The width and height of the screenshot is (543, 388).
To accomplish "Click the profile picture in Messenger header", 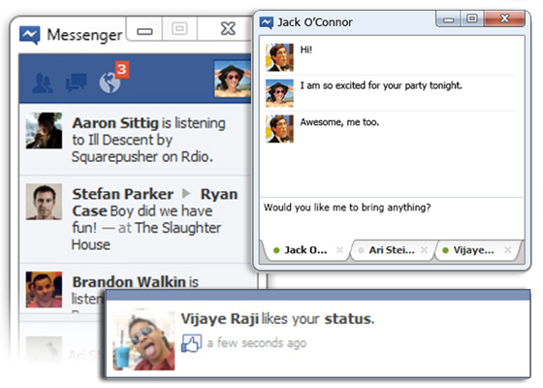I will click(x=233, y=79).
